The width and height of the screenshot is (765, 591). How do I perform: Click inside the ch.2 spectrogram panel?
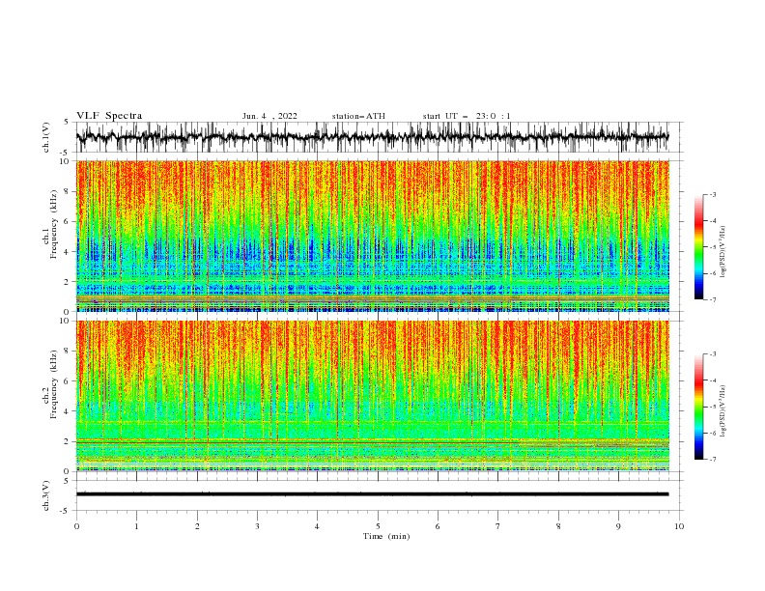coord(373,396)
